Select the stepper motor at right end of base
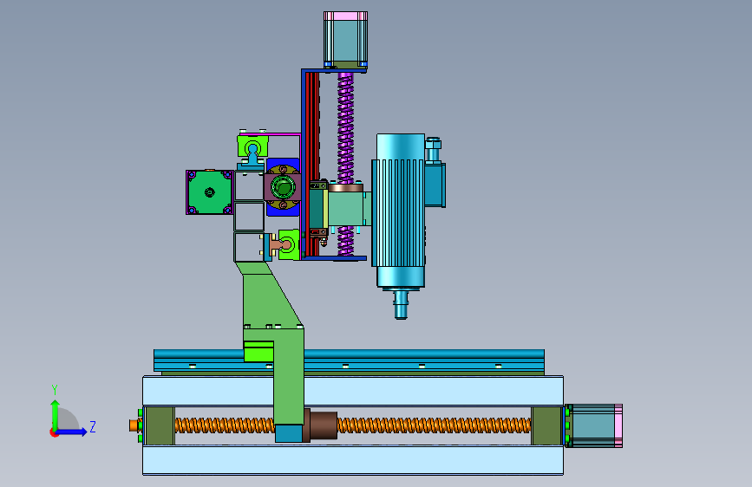Screen dimensions: 752x487 click(x=593, y=425)
